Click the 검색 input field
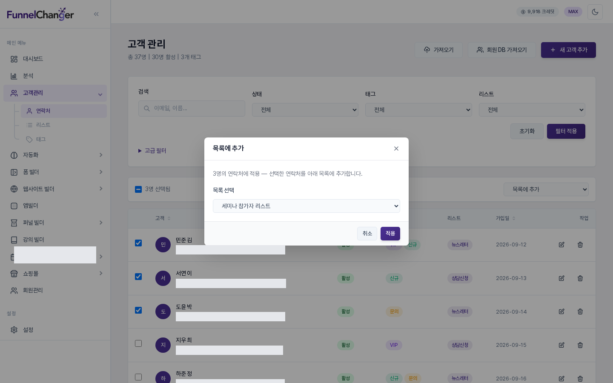This screenshot has width=613, height=383. [192, 109]
